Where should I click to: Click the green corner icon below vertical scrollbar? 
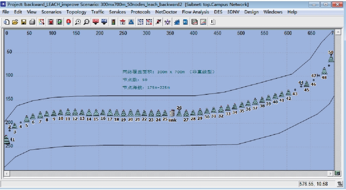338,173
